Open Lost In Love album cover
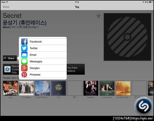Screen dimensions: 154x121 pos(107,88)
